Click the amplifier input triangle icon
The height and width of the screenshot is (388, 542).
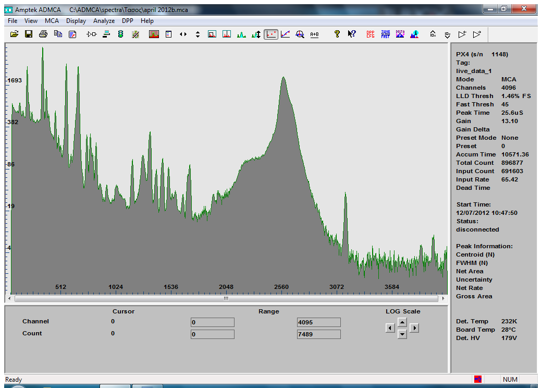pyautogui.click(x=462, y=34)
